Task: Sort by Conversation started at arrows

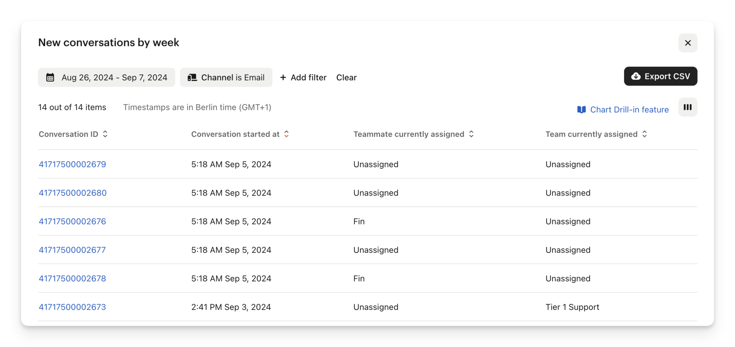Action: coord(287,134)
